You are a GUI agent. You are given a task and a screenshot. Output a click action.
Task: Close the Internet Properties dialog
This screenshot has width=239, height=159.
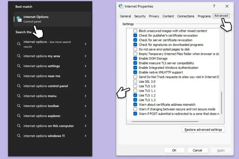(x=227, y=6)
